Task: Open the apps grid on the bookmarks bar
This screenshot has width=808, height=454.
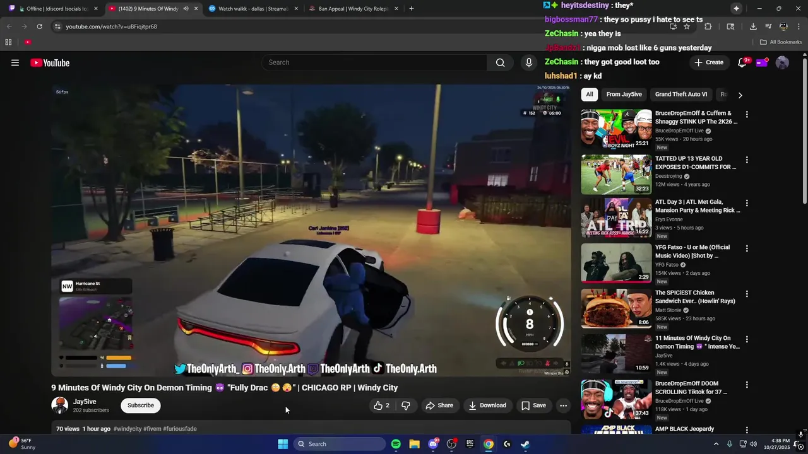Action: [8, 42]
